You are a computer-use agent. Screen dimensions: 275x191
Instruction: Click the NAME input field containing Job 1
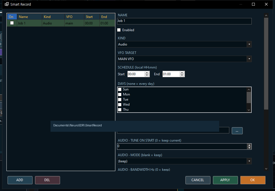point(184,21)
